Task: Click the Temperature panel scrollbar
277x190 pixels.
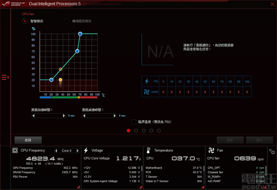Action: (204, 169)
